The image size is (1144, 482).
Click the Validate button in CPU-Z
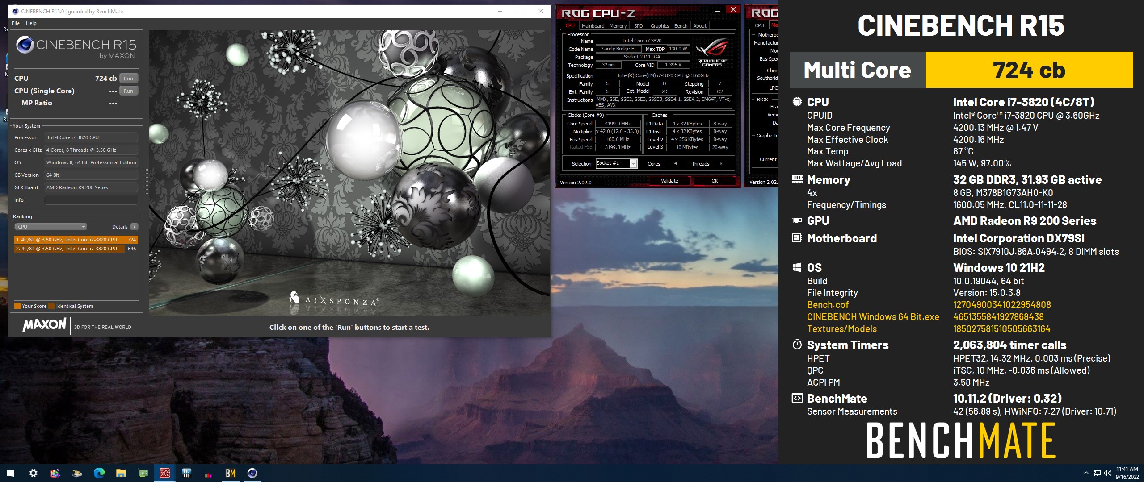tap(669, 181)
